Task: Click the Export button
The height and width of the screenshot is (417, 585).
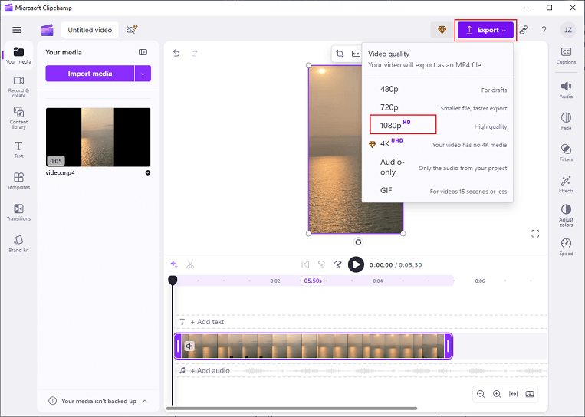Action: click(x=485, y=30)
